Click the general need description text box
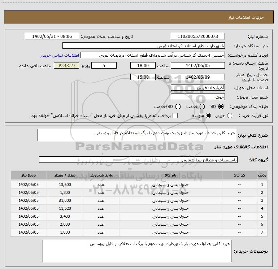Screen dimensions: 278x269 [x=137, y=135]
